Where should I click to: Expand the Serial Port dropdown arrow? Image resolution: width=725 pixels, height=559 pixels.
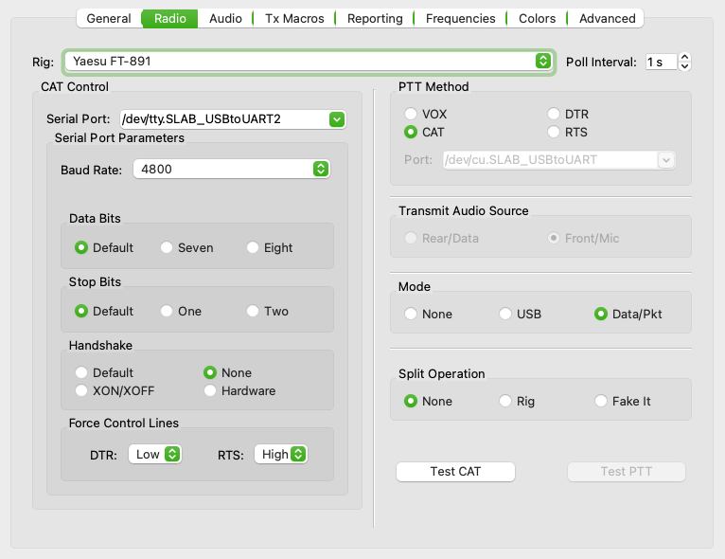[x=337, y=119]
